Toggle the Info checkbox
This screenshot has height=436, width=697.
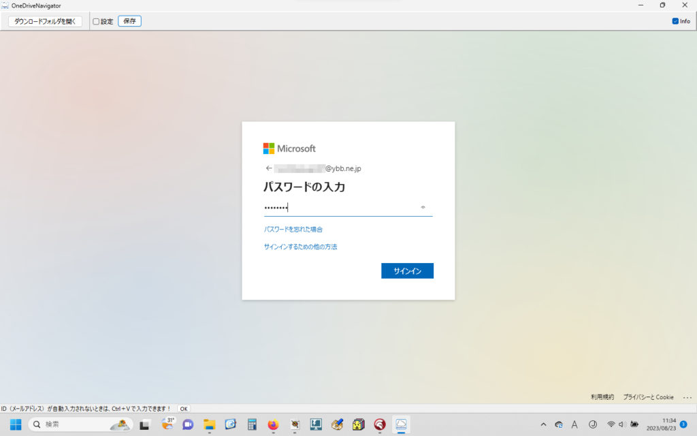[x=675, y=21]
